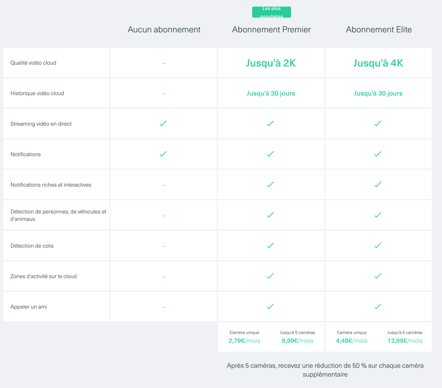
Task: Click the Notifications checkmark under Abonnement Premier
Action: tap(270, 154)
